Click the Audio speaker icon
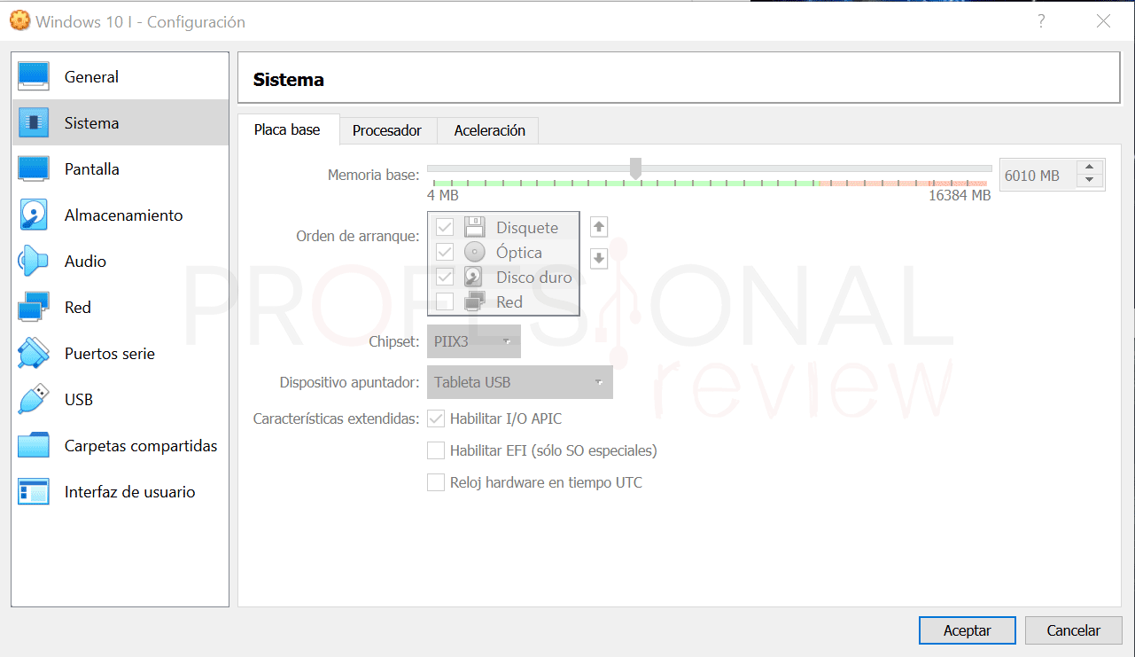The width and height of the screenshot is (1135, 657). (34, 262)
